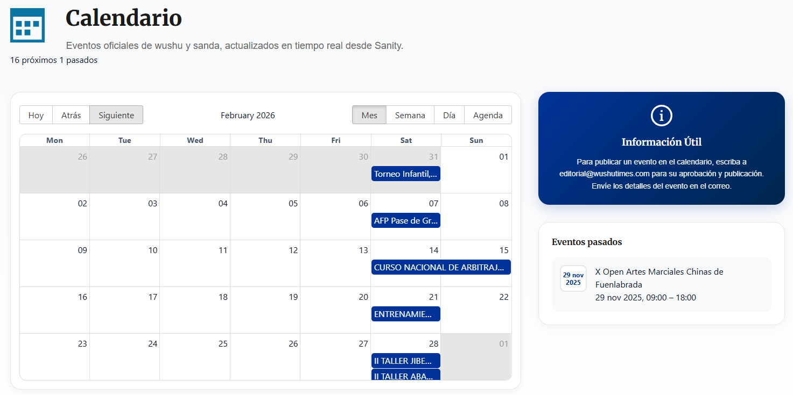The height and width of the screenshot is (395, 793).
Task: Go back a month with Atrás
Action: click(71, 114)
